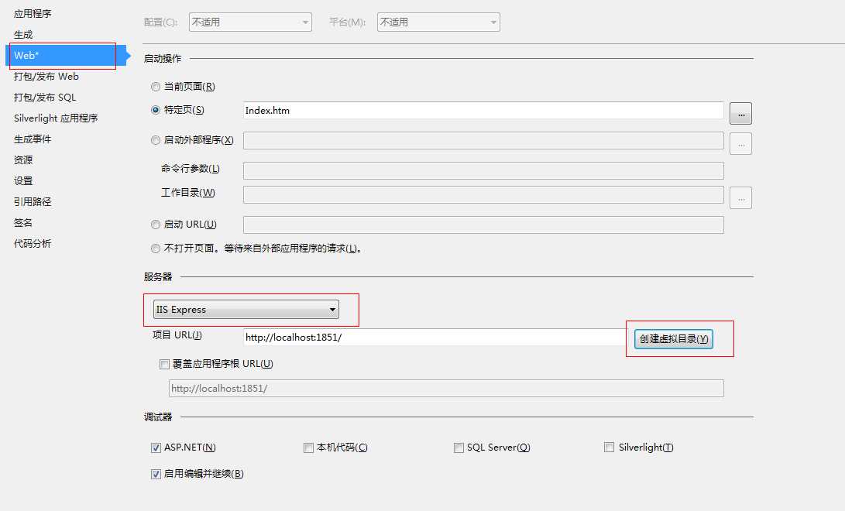Enable the Silverlight debugger checkbox
This screenshot has width=845, height=511.
coord(609,447)
